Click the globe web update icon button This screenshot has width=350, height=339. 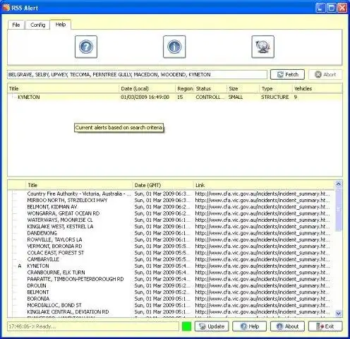click(262, 47)
